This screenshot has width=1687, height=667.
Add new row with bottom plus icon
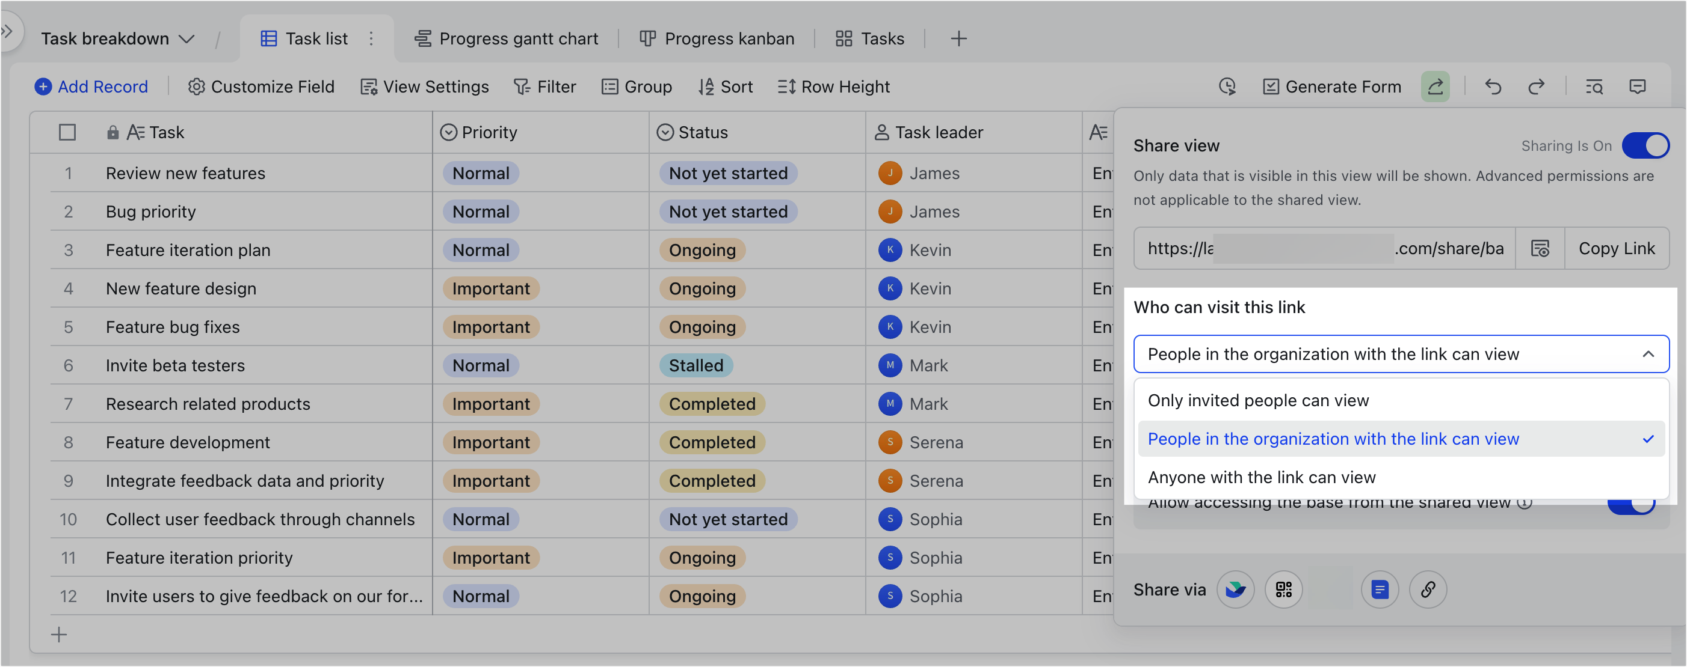(59, 633)
